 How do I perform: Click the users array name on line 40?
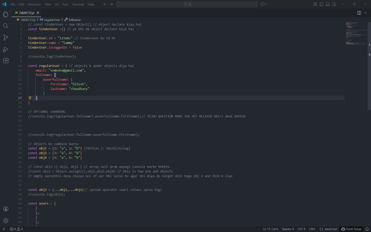(x=44, y=204)
